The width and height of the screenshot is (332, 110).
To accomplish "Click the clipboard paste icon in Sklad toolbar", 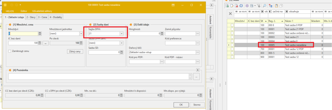I will pos(276,6).
